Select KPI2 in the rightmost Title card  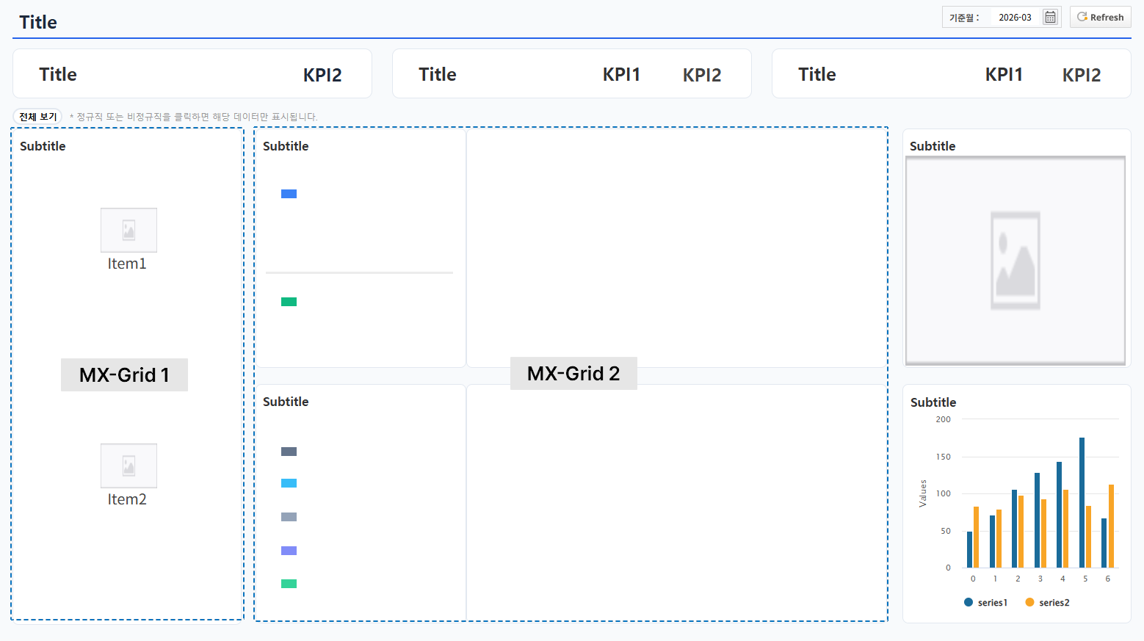[1082, 75]
